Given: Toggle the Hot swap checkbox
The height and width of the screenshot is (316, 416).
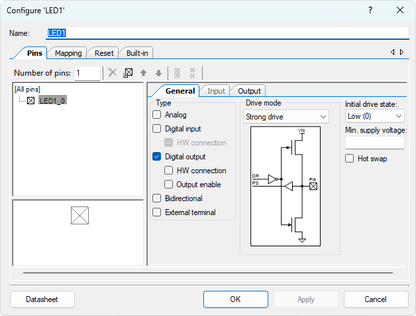Looking at the screenshot, I should pyautogui.click(x=350, y=159).
